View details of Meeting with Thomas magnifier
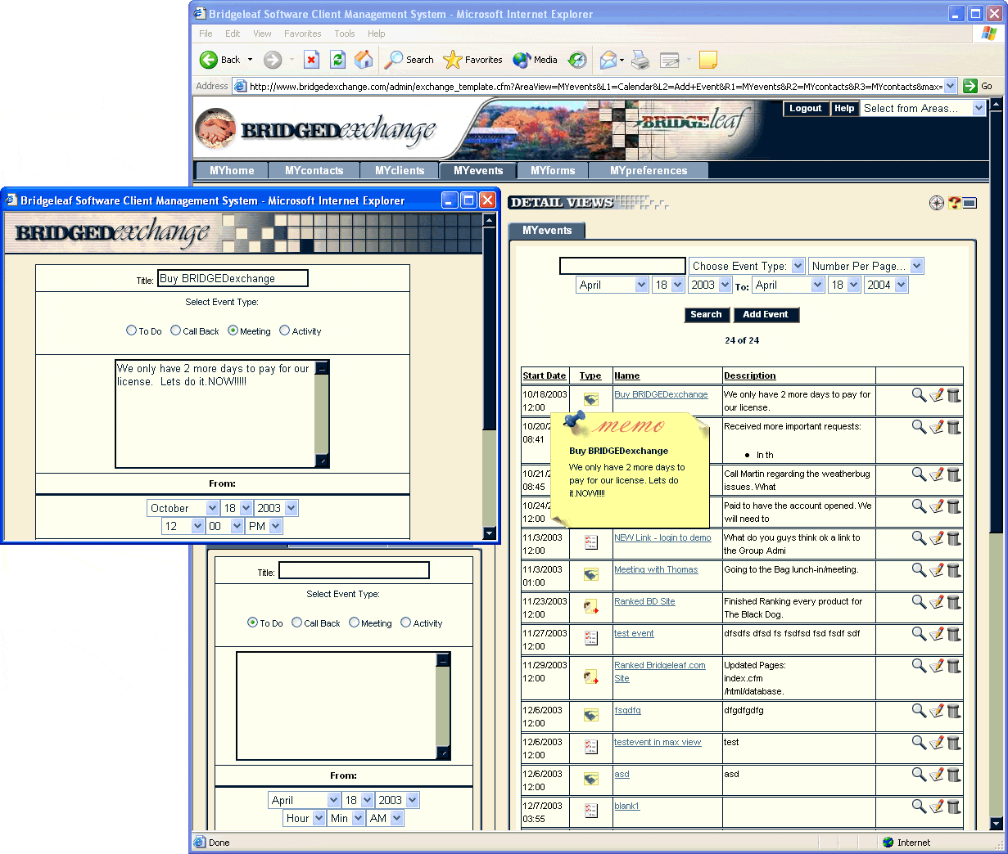Image resolution: width=1008 pixels, height=854 pixels. 919,570
